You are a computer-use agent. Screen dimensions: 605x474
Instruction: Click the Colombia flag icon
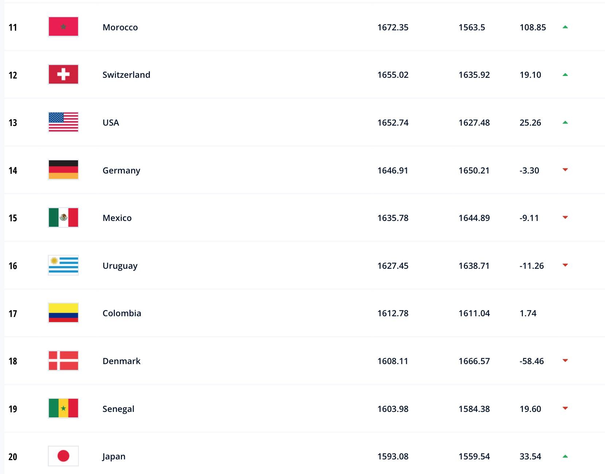pos(63,313)
